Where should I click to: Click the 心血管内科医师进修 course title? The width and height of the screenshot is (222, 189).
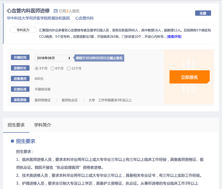point(28,11)
